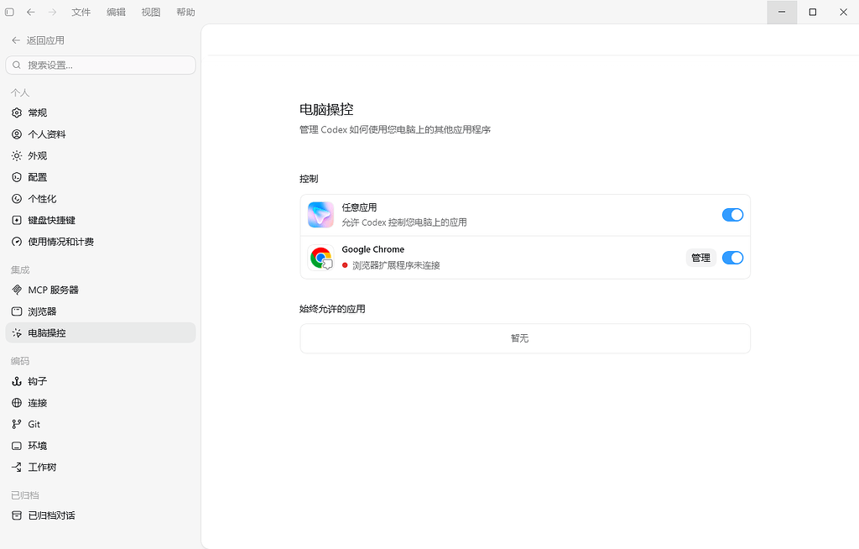The height and width of the screenshot is (549, 859).
Task: Open the 帮助 menu
Action: coord(185,12)
